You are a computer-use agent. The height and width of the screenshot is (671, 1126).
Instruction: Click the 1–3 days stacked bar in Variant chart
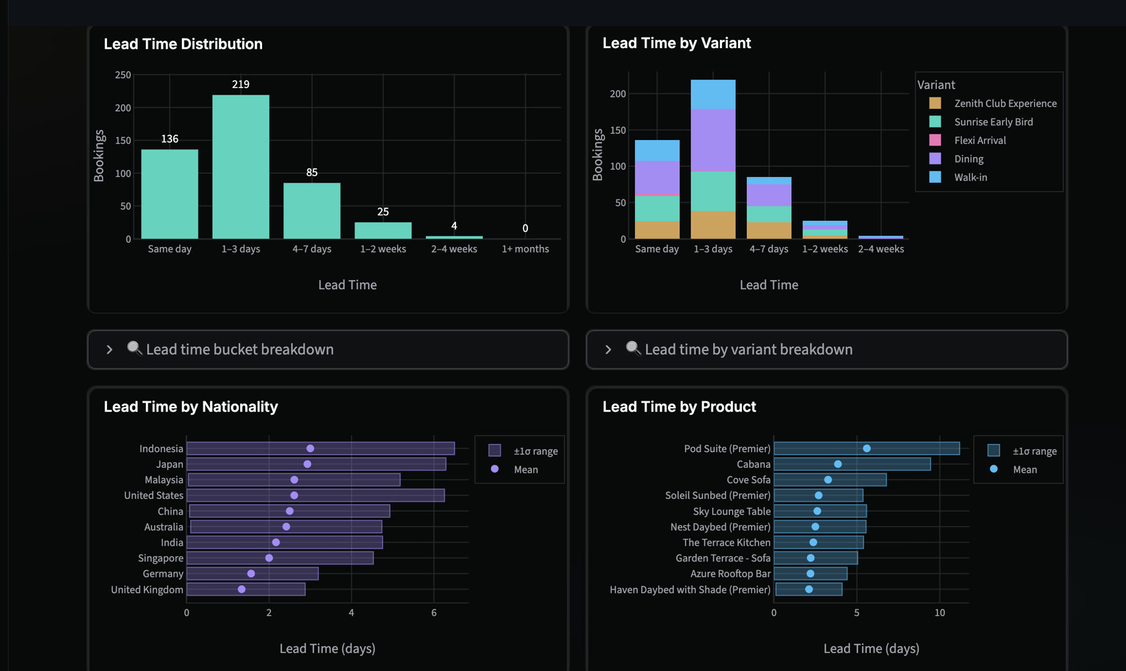pos(713,159)
